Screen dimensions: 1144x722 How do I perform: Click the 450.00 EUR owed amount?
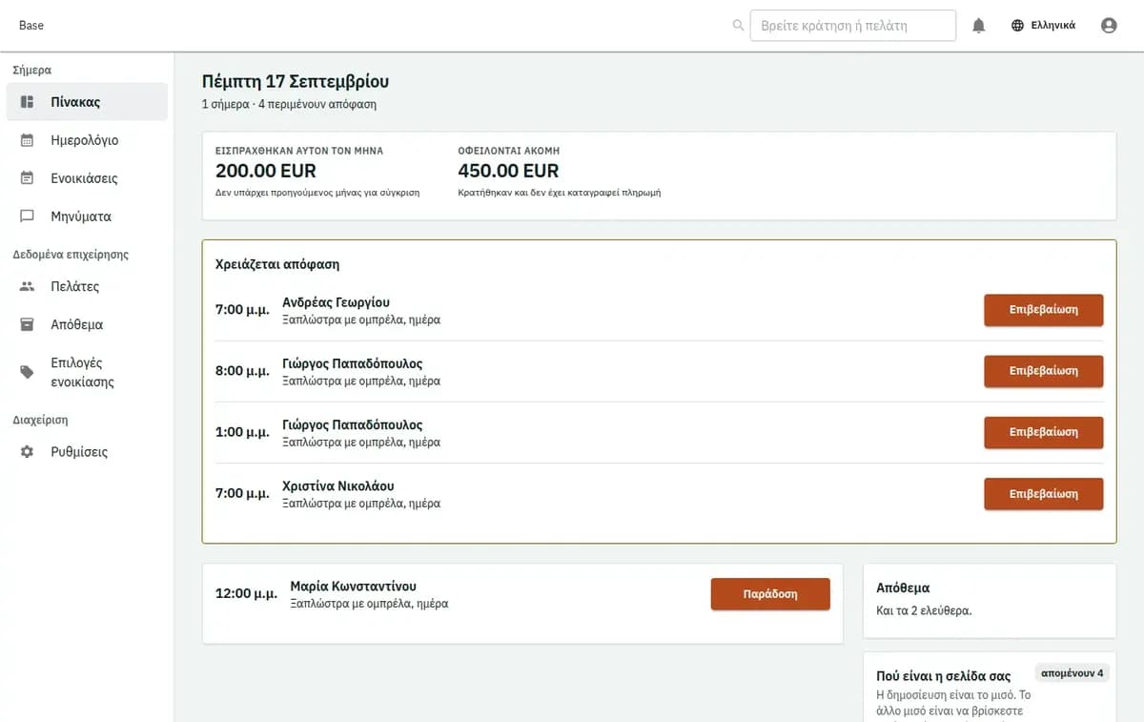[508, 172]
